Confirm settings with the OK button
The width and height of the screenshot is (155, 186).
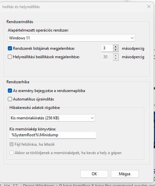tap(94, 174)
